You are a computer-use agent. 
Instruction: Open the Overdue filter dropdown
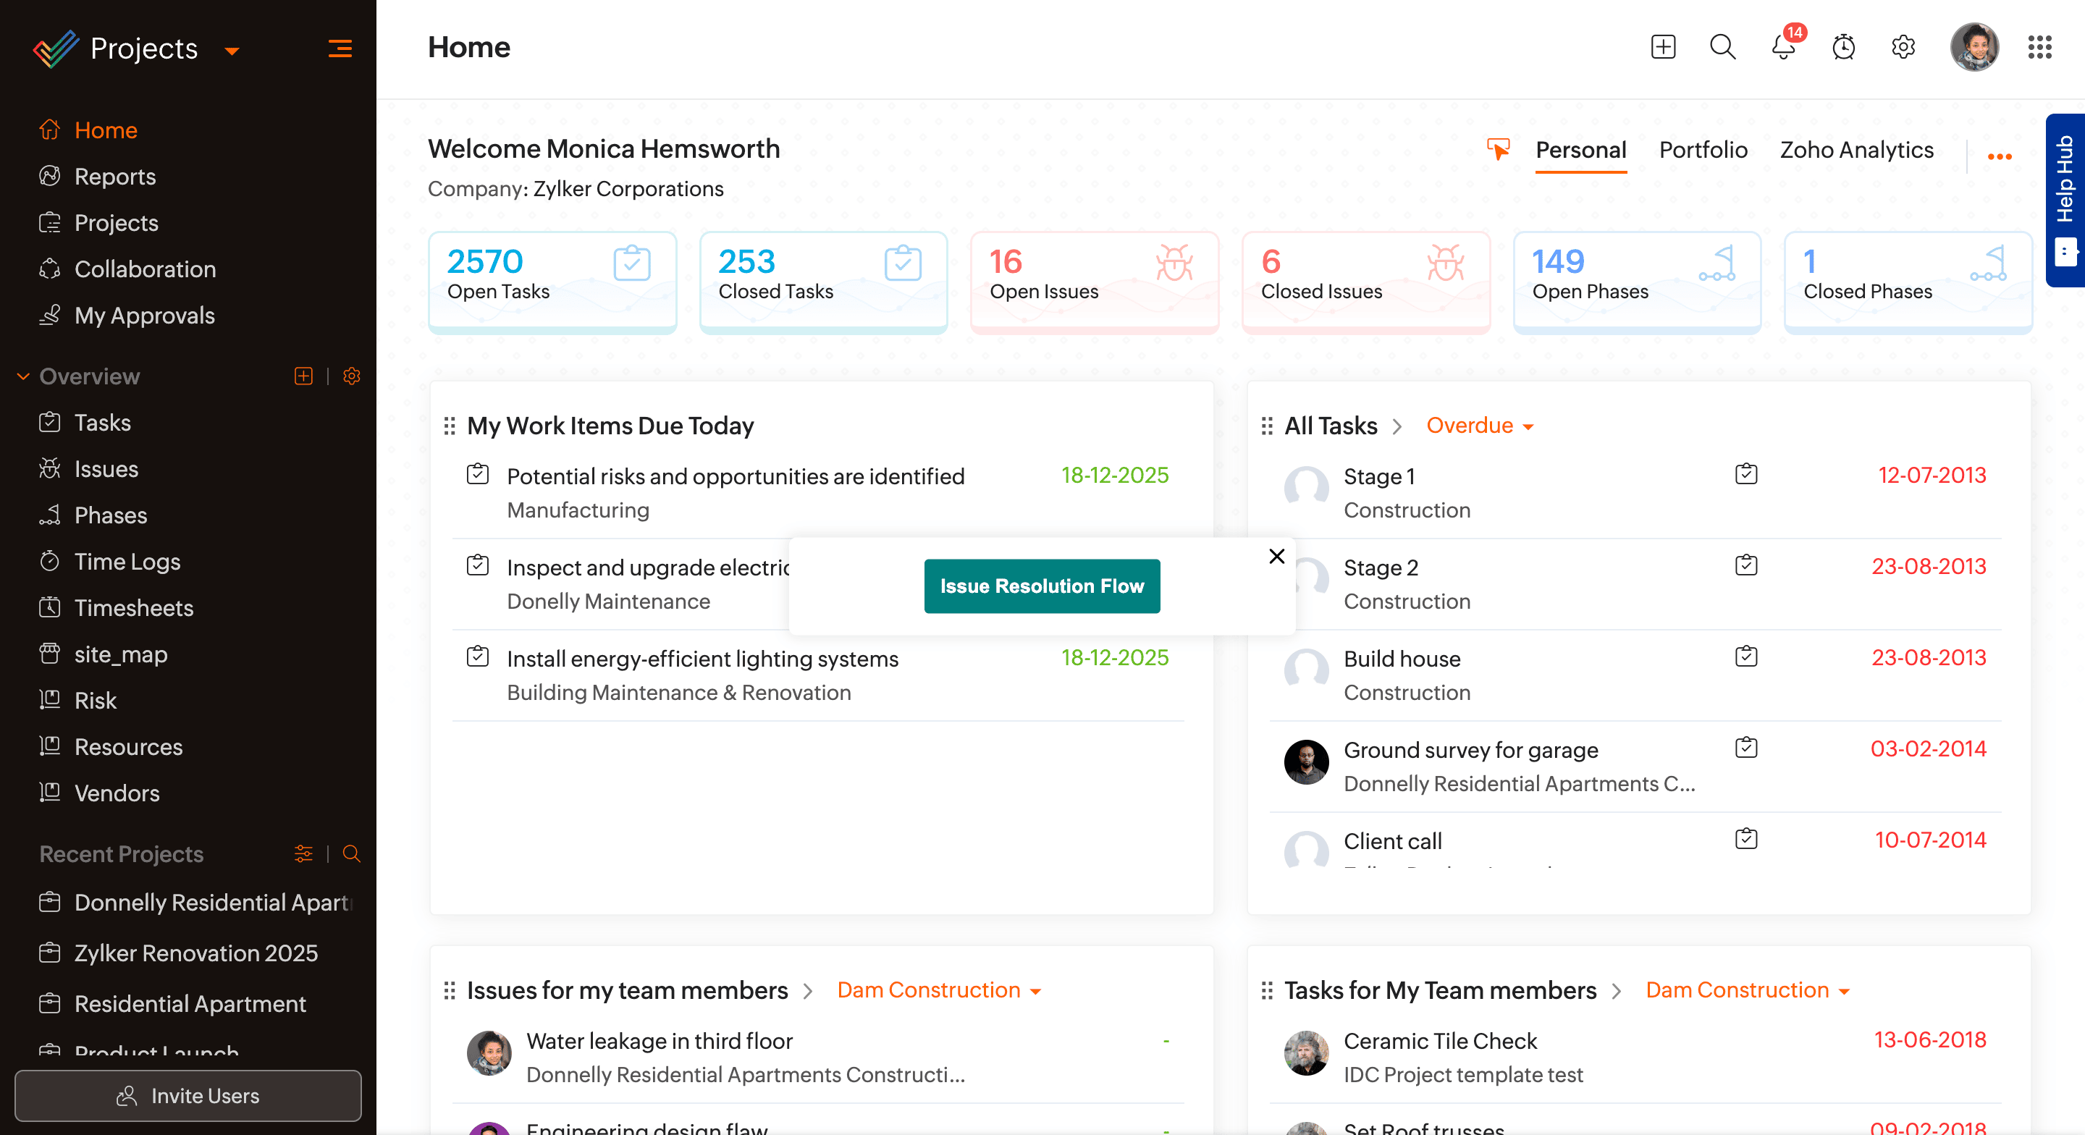click(x=1480, y=426)
